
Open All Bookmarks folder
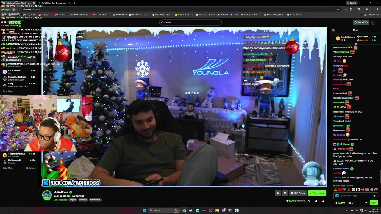click(x=372, y=15)
